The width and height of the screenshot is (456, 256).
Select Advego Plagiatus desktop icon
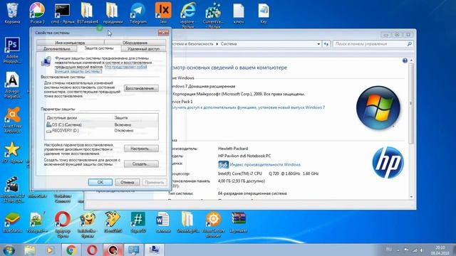[12, 85]
